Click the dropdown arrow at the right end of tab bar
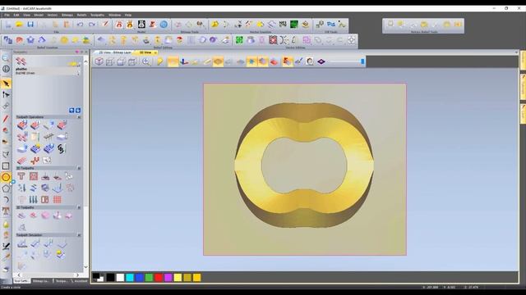The height and width of the screenshot is (295, 526). 516,52
